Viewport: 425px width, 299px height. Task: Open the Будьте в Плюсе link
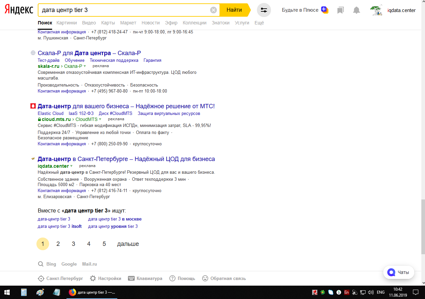300,10
